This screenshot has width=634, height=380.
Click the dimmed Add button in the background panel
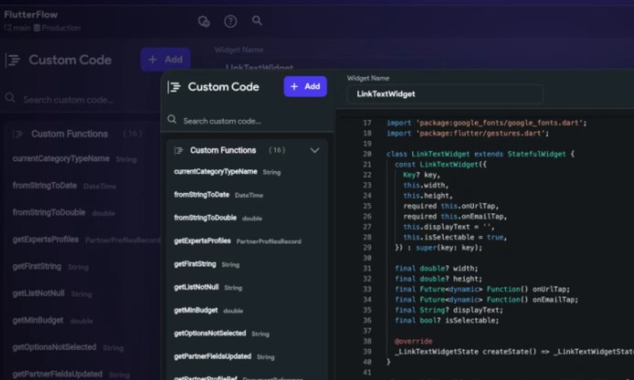pyautogui.click(x=165, y=59)
